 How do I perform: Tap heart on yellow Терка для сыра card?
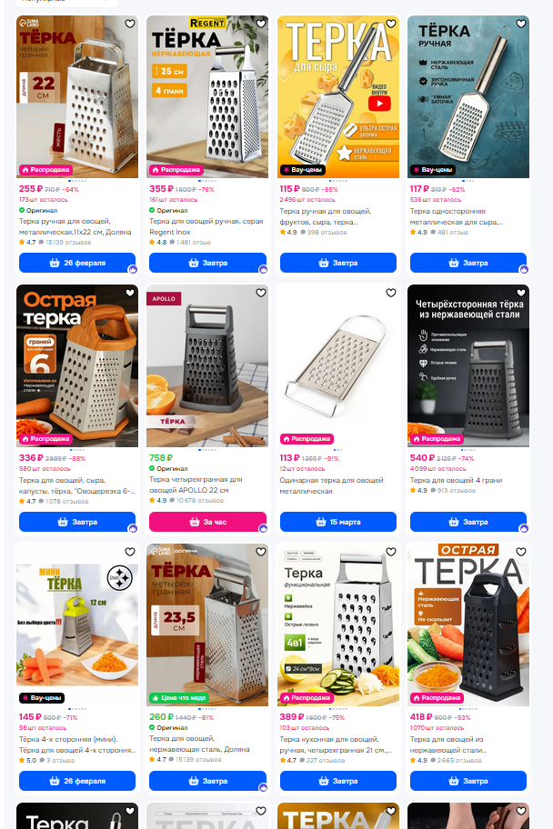[390, 24]
